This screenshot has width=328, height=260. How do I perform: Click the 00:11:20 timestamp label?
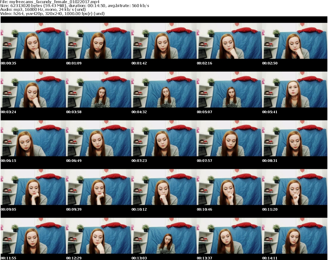(270, 209)
